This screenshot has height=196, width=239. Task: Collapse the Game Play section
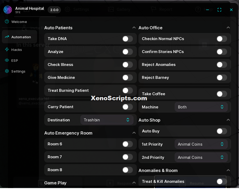[x=134, y=183]
